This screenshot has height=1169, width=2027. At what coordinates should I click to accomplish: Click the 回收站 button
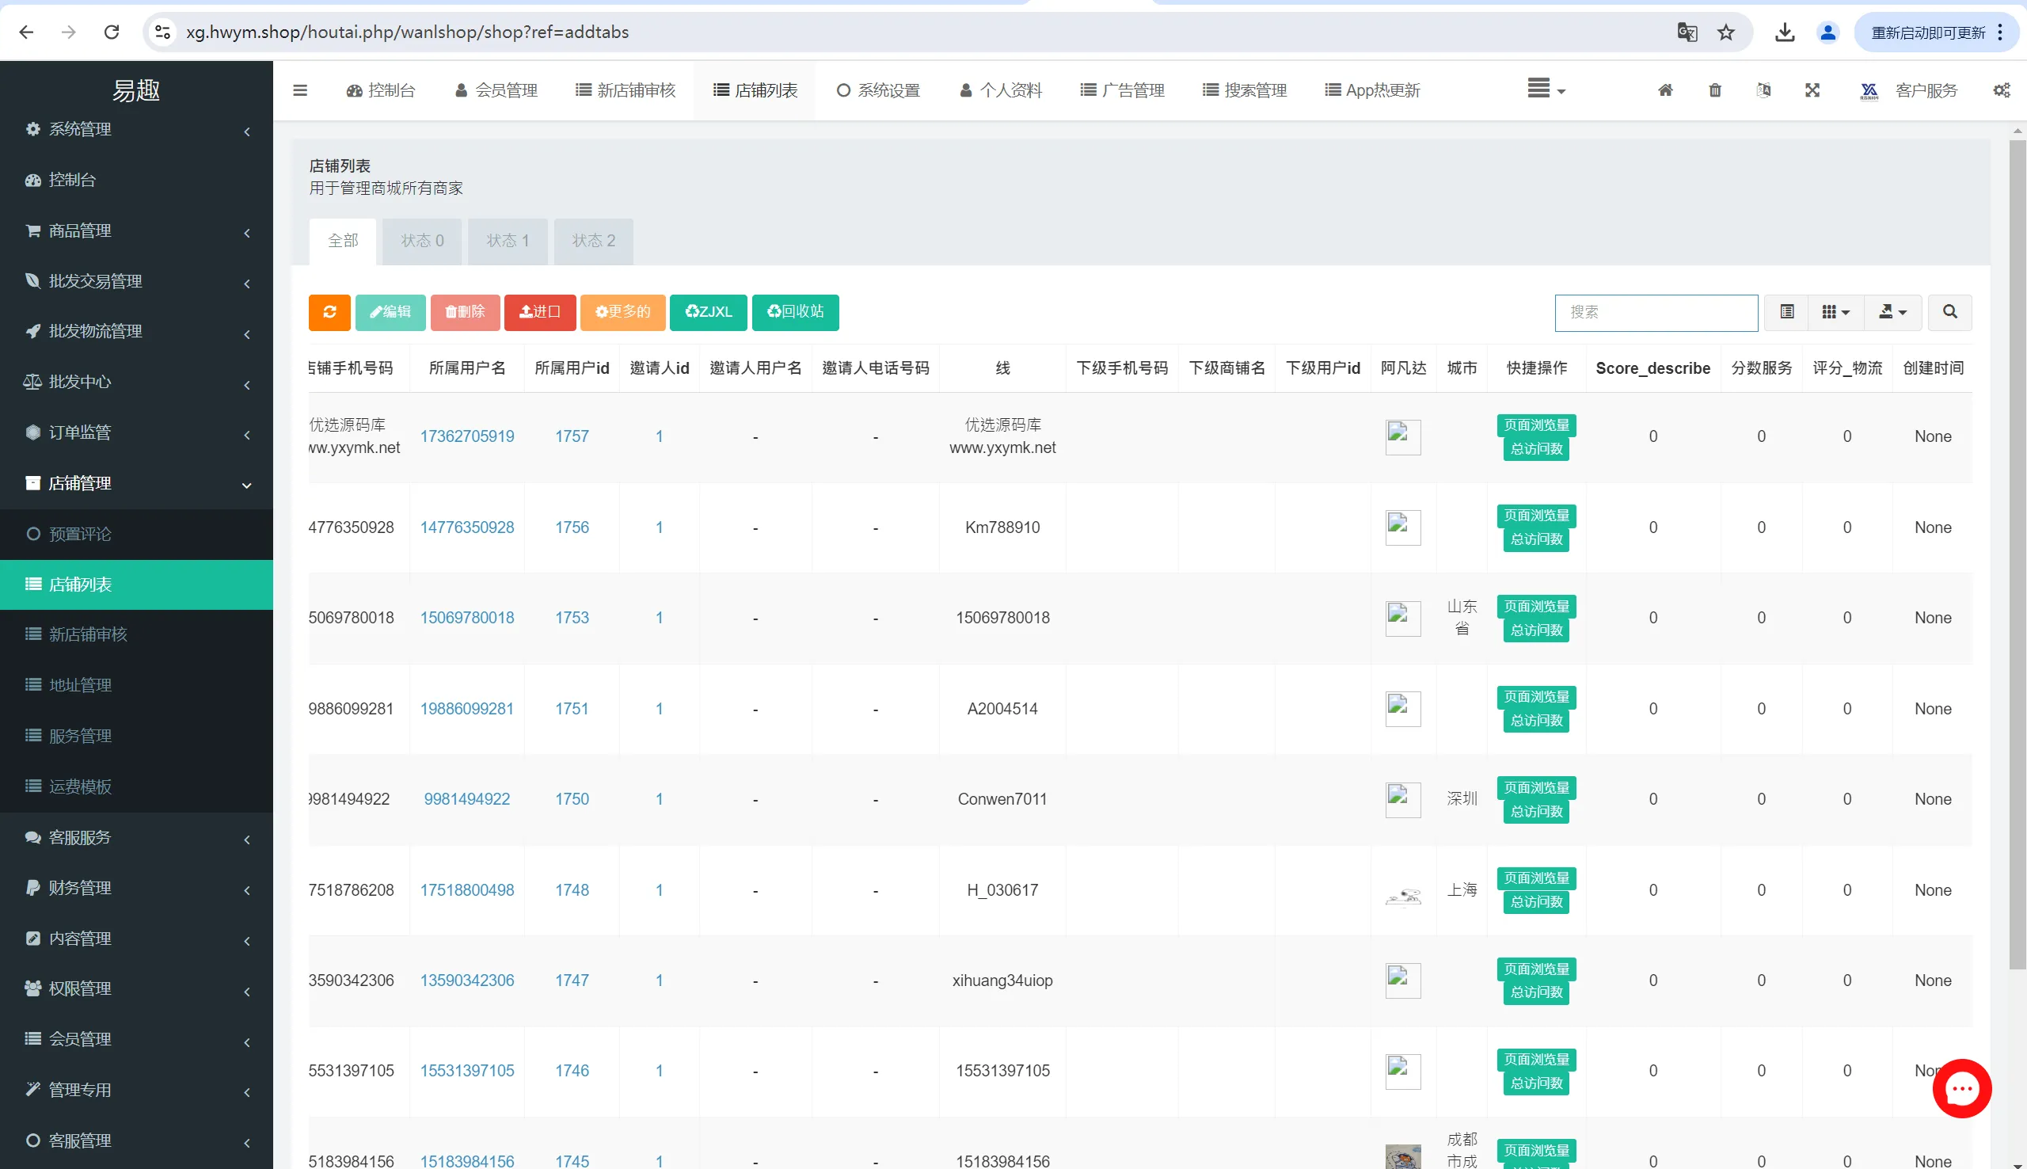(x=795, y=312)
